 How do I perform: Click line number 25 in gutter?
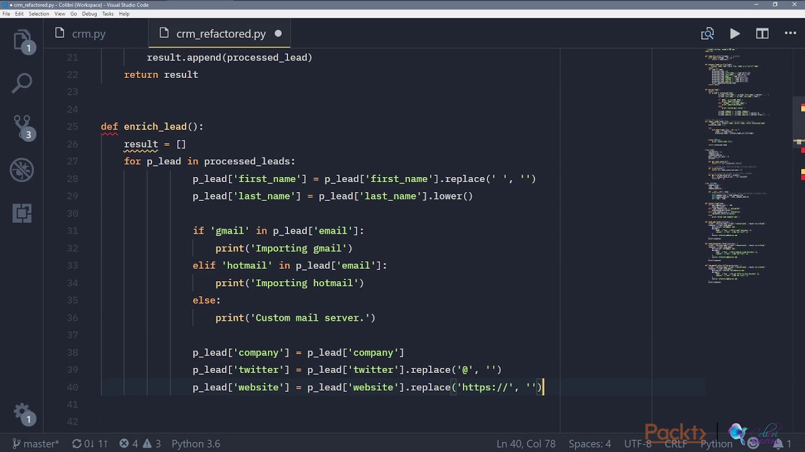click(72, 127)
